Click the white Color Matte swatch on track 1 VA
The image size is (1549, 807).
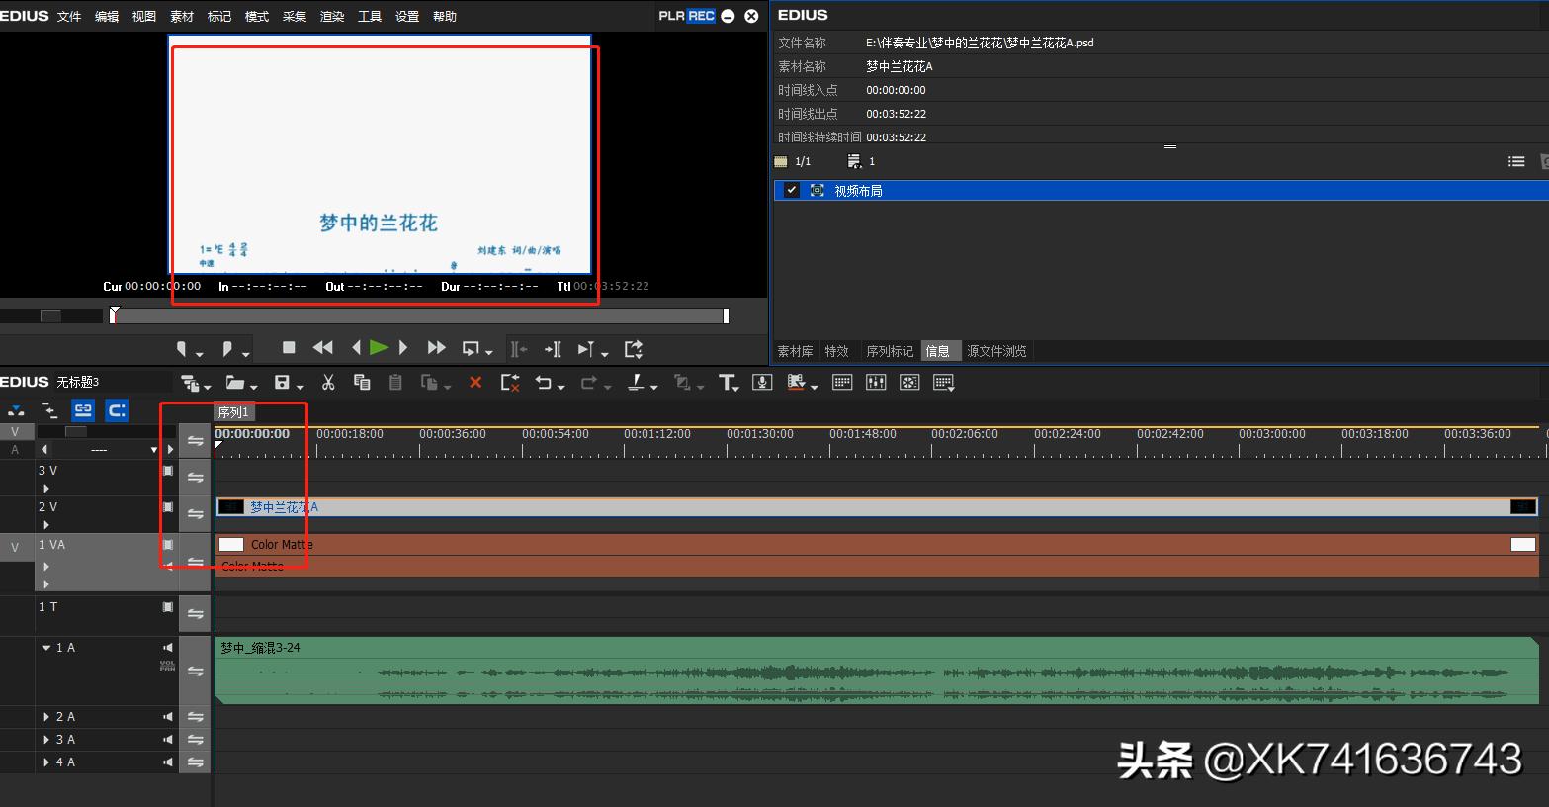point(231,543)
